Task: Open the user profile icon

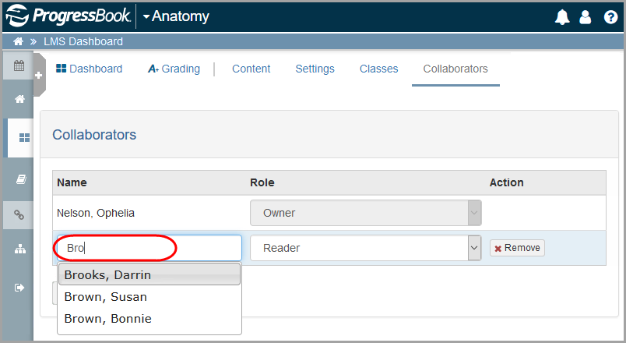Action: (x=585, y=17)
